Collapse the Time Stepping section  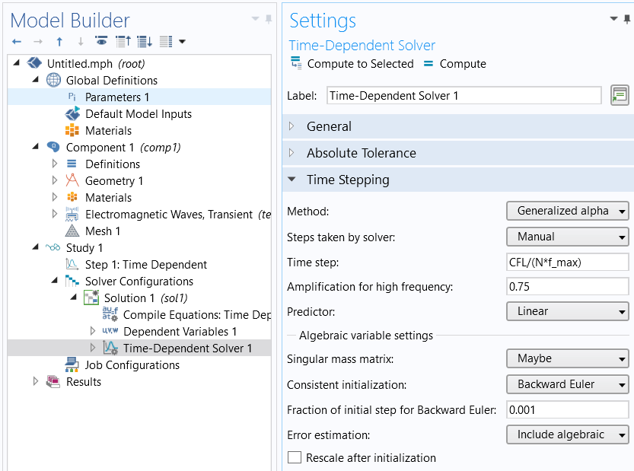point(292,180)
